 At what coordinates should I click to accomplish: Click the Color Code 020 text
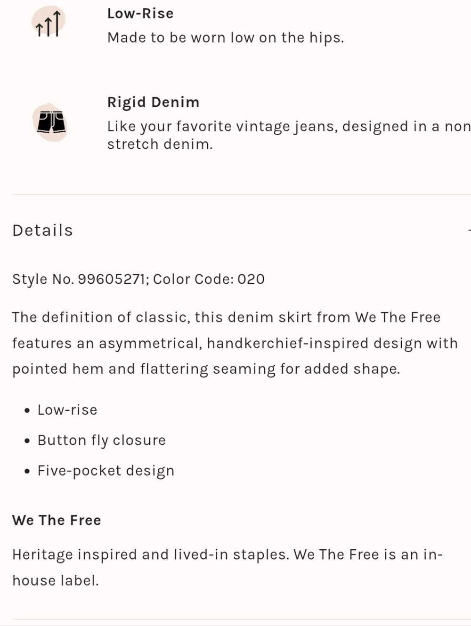tap(209, 279)
